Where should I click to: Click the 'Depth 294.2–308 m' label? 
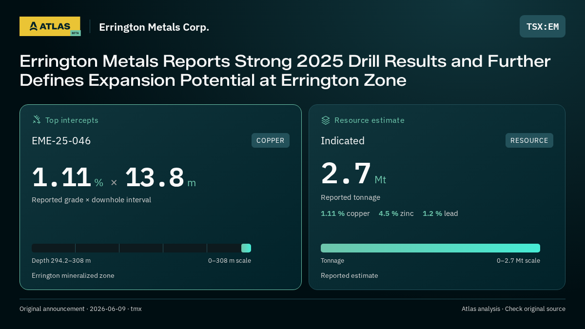click(61, 261)
